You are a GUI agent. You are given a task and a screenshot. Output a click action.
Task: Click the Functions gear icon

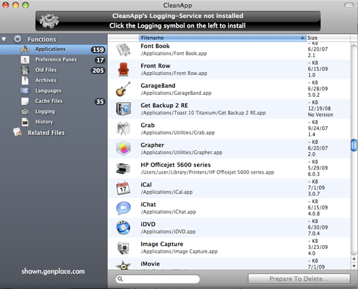[x=17, y=39]
